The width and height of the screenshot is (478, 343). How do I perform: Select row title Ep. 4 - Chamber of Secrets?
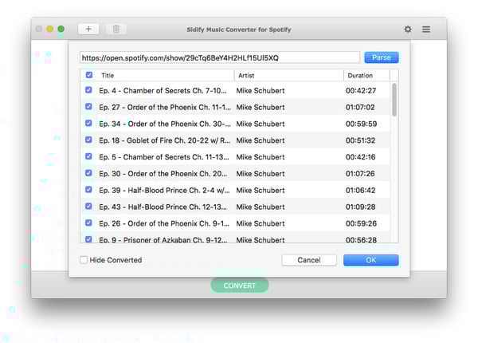[x=163, y=91]
